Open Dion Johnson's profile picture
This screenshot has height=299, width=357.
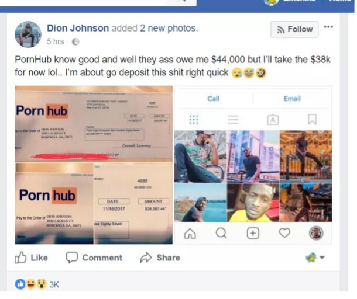pyautogui.click(x=28, y=34)
